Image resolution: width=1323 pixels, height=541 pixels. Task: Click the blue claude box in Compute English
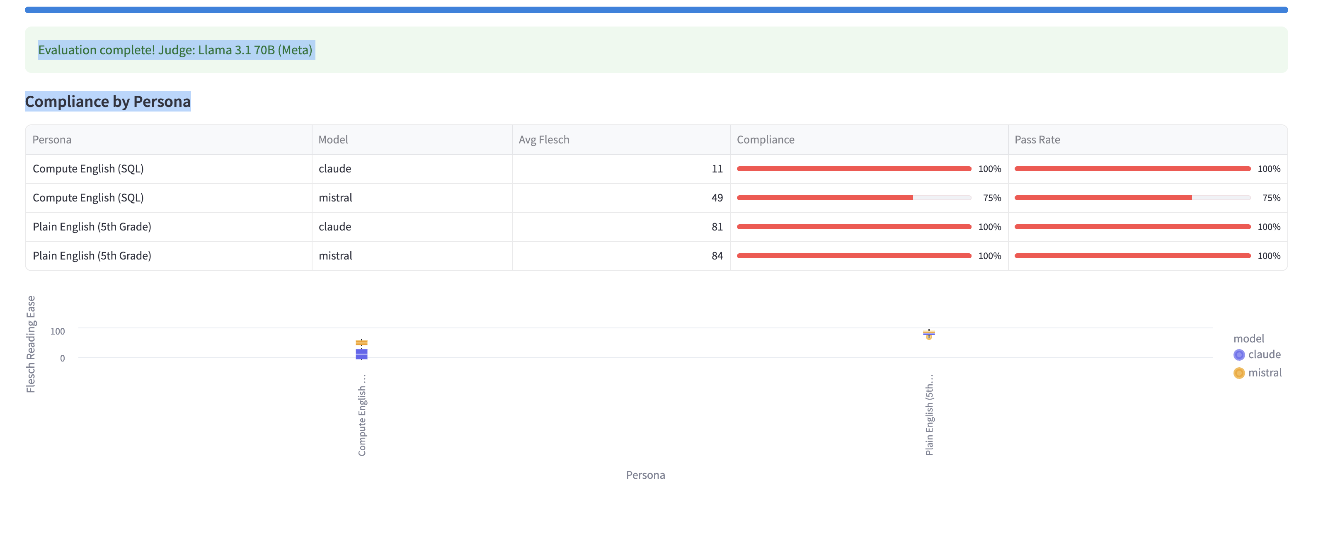click(361, 354)
